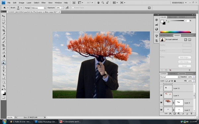Select the History Brush tool
Viewport: 199px width, 124px height.
(3, 49)
